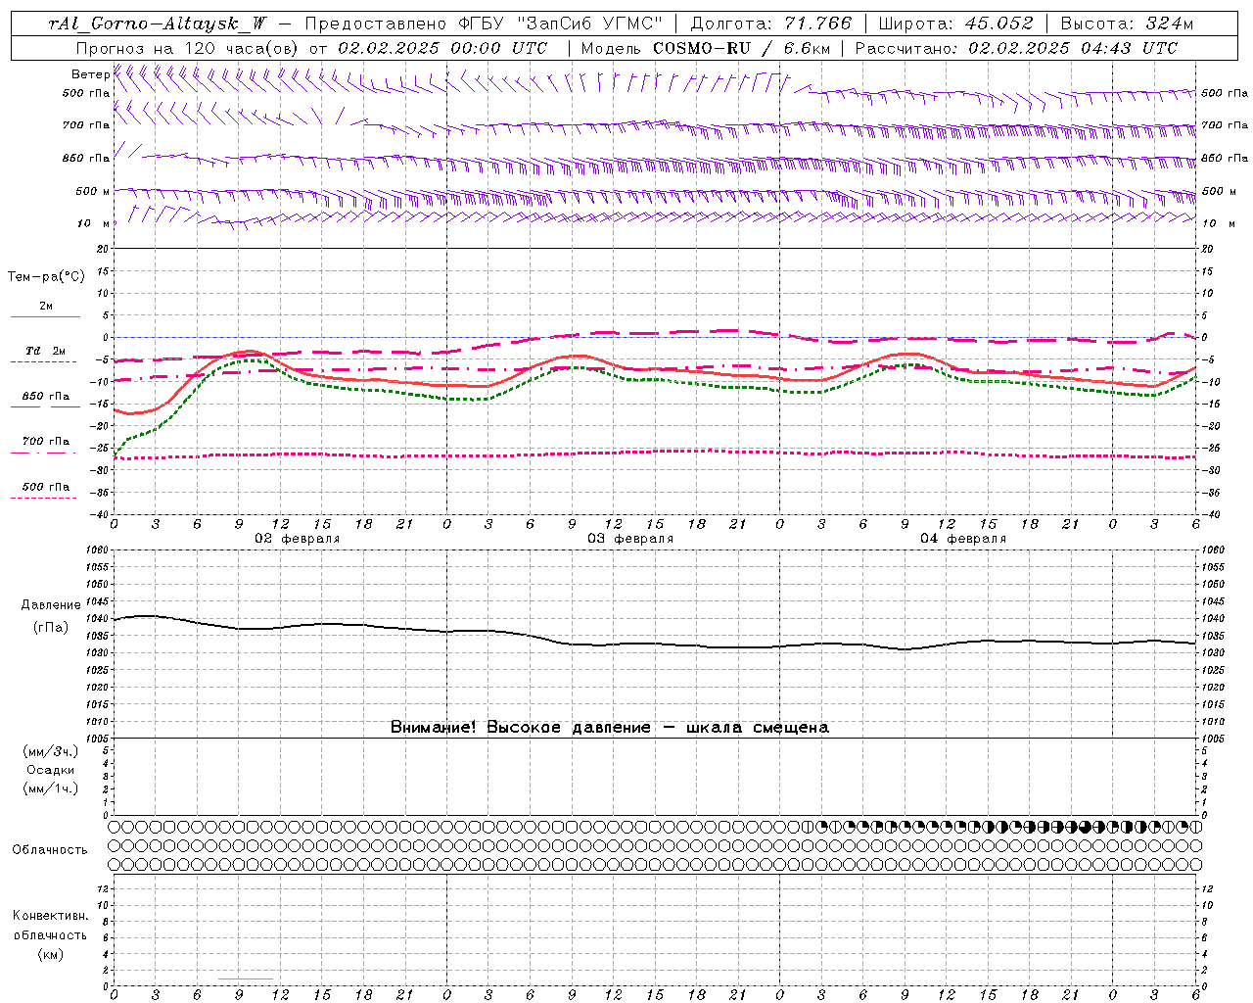Click the Тем-ра(°C) axis title

pyautogui.click(x=46, y=277)
